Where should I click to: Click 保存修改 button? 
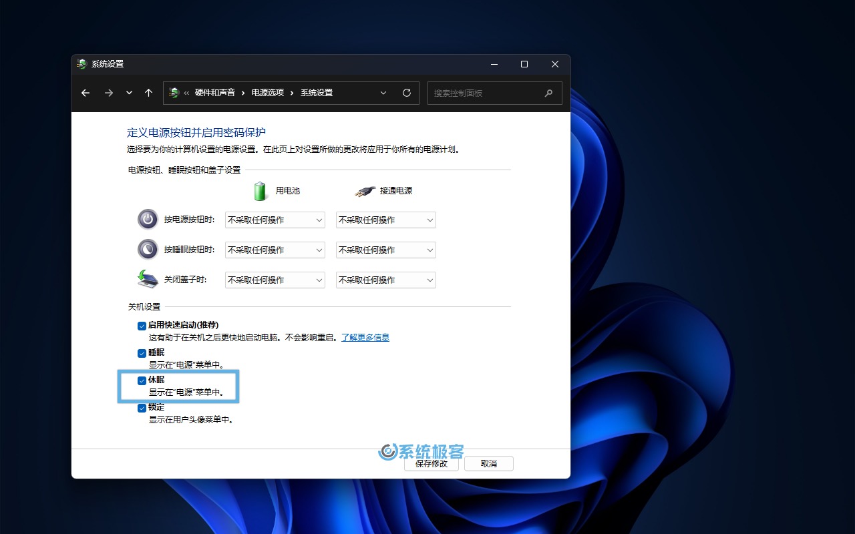pos(432,463)
